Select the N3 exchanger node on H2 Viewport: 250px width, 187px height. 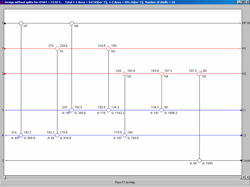(125, 74)
